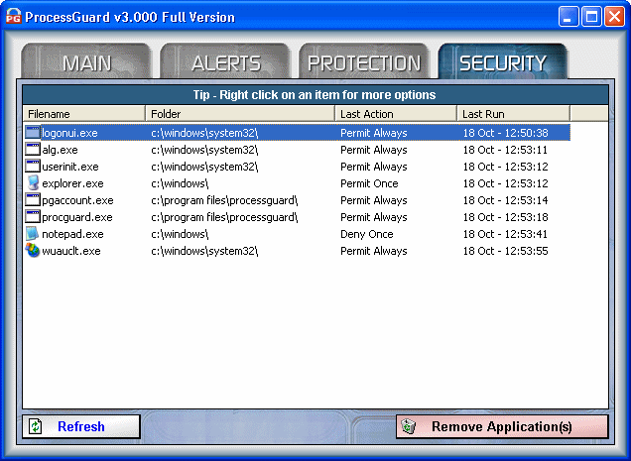Click the wuauclt.exe globe icon
The width and height of the screenshot is (631, 461).
pyautogui.click(x=33, y=251)
